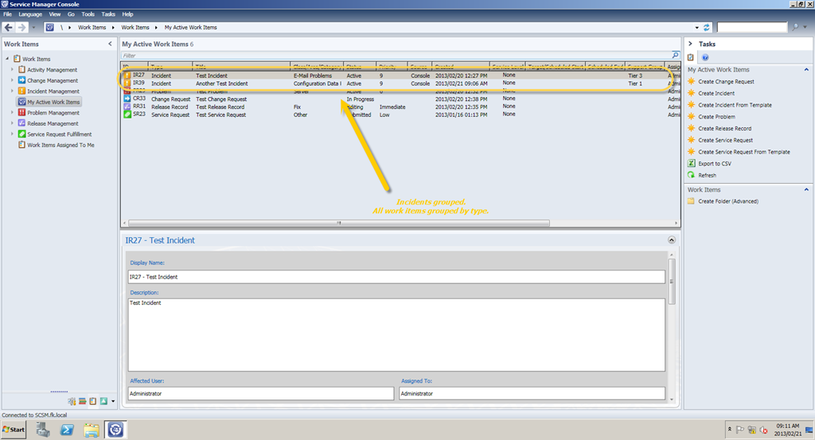The height and width of the screenshot is (440, 815).
Task: Collapse the Work Items navigation pane
Action: [x=110, y=44]
